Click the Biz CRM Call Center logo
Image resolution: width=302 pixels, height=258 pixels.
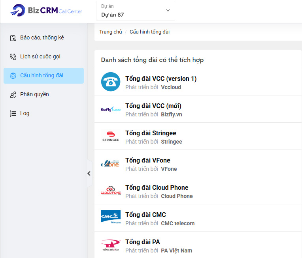point(46,11)
